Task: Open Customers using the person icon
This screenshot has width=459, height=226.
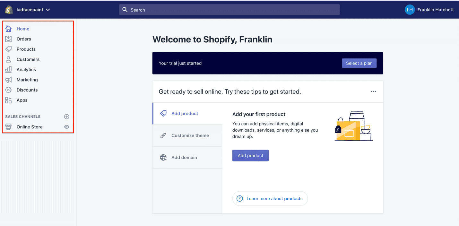Action: pos(8,59)
